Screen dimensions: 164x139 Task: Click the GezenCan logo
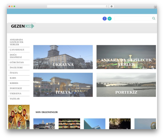click(x=23, y=26)
